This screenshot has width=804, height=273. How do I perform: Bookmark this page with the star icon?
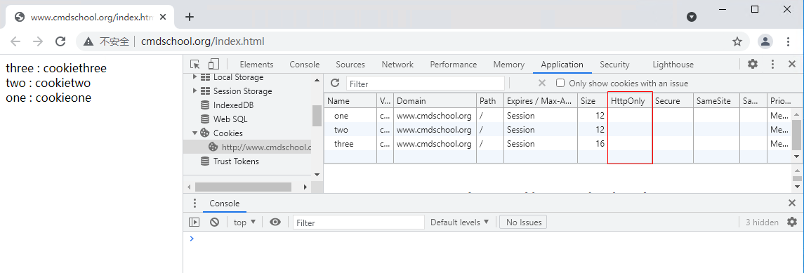(737, 41)
